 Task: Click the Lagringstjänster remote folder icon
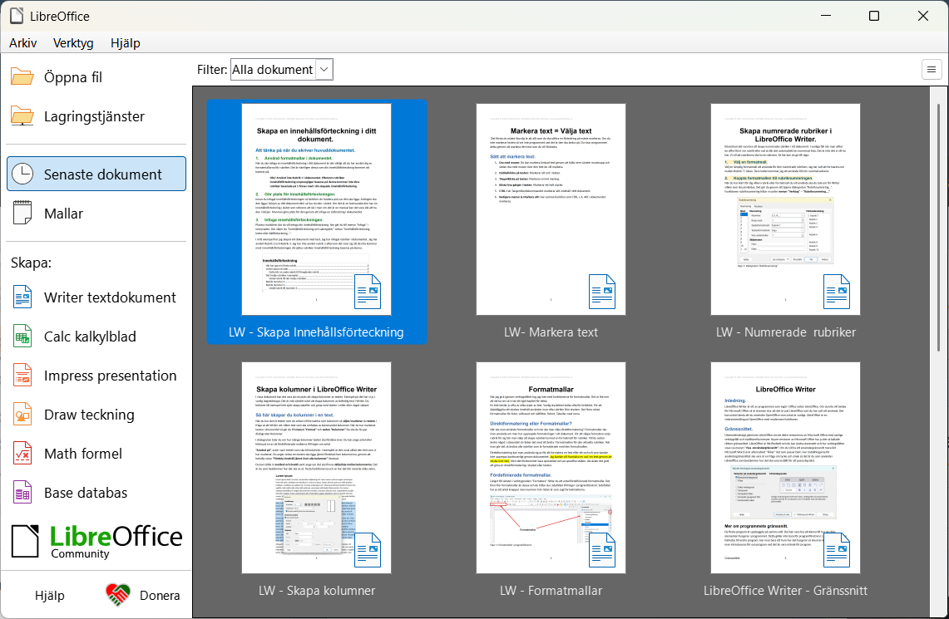pyautogui.click(x=22, y=116)
